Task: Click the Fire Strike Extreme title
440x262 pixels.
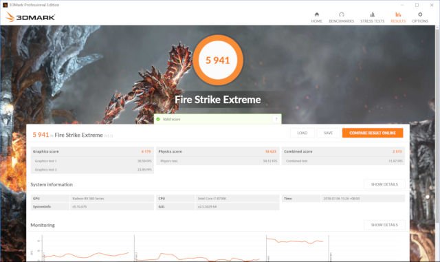Action: tap(218, 100)
